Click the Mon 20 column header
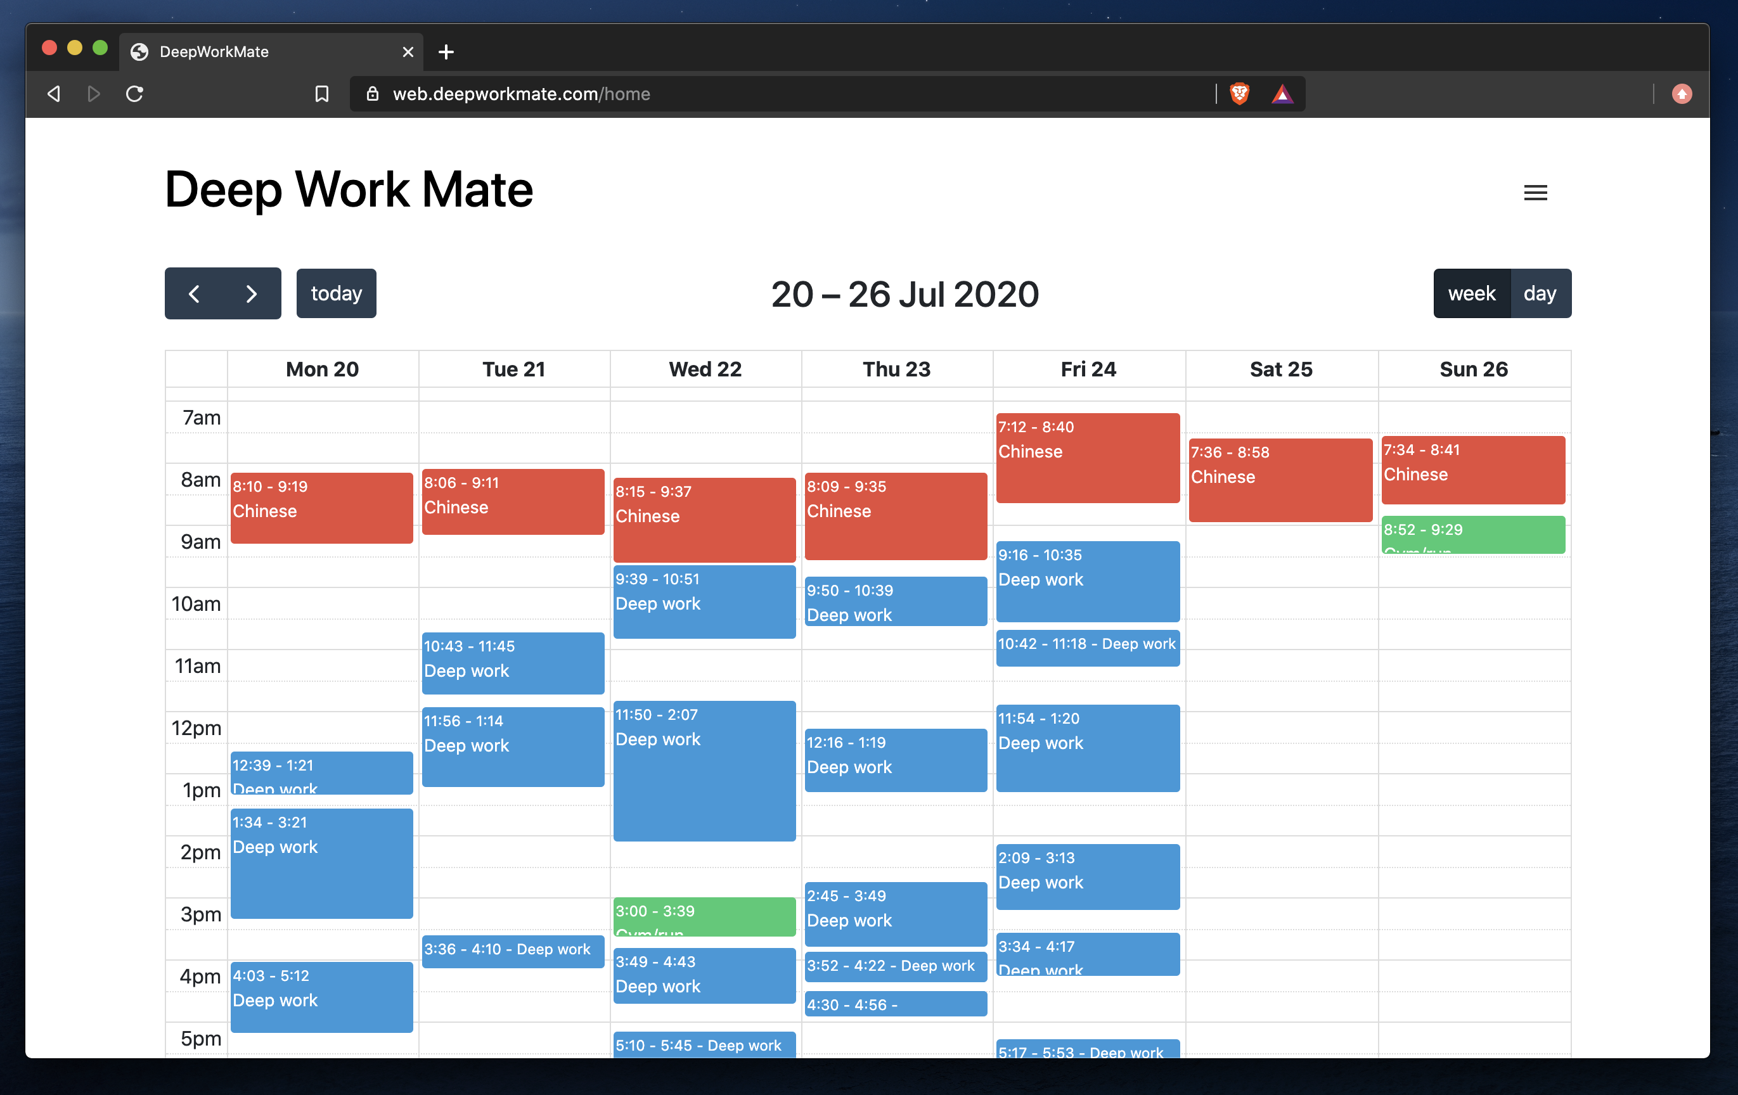This screenshot has height=1095, width=1738. click(322, 369)
